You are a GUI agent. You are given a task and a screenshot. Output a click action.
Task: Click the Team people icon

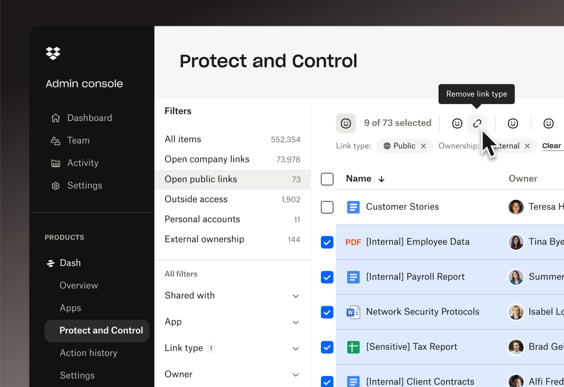pyautogui.click(x=56, y=141)
